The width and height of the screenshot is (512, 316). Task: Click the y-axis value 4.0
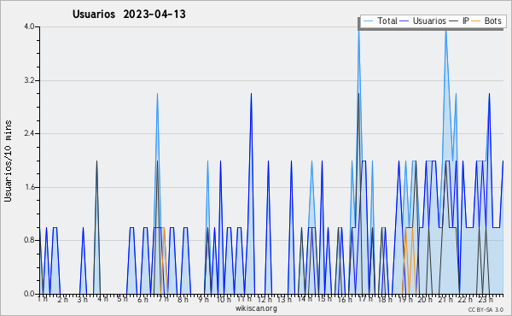[29, 26]
